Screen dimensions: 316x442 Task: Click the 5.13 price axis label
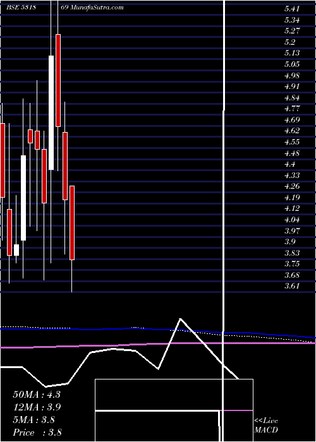tap(292, 53)
